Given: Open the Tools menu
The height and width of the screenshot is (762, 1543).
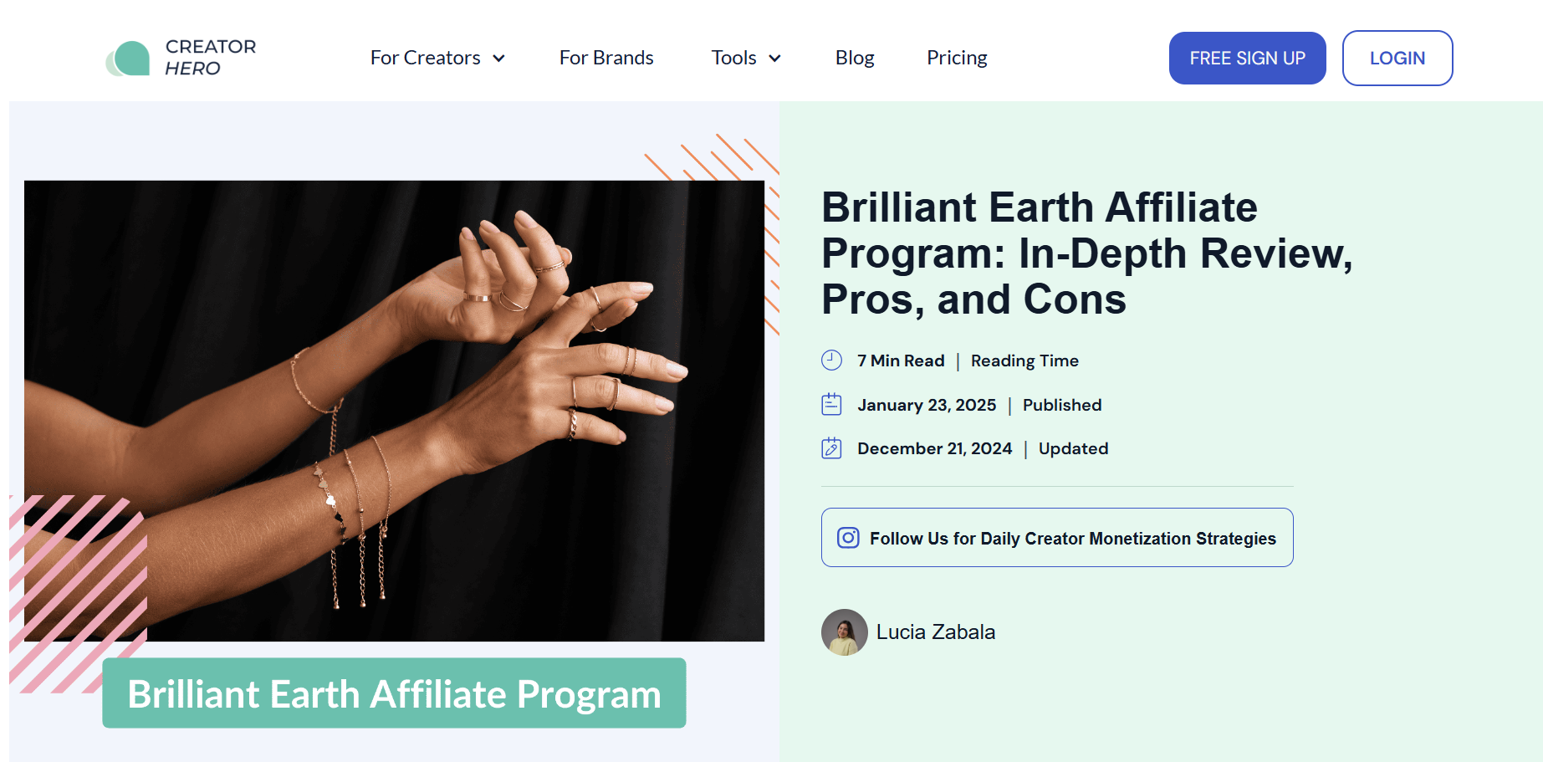Looking at the screenshot, I should (733, 58).
